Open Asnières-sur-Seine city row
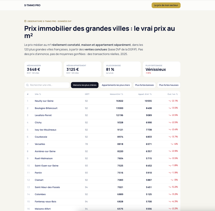 coord(102,151)
